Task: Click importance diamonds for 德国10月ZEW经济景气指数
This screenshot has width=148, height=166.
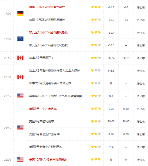Action: point(96,7)
